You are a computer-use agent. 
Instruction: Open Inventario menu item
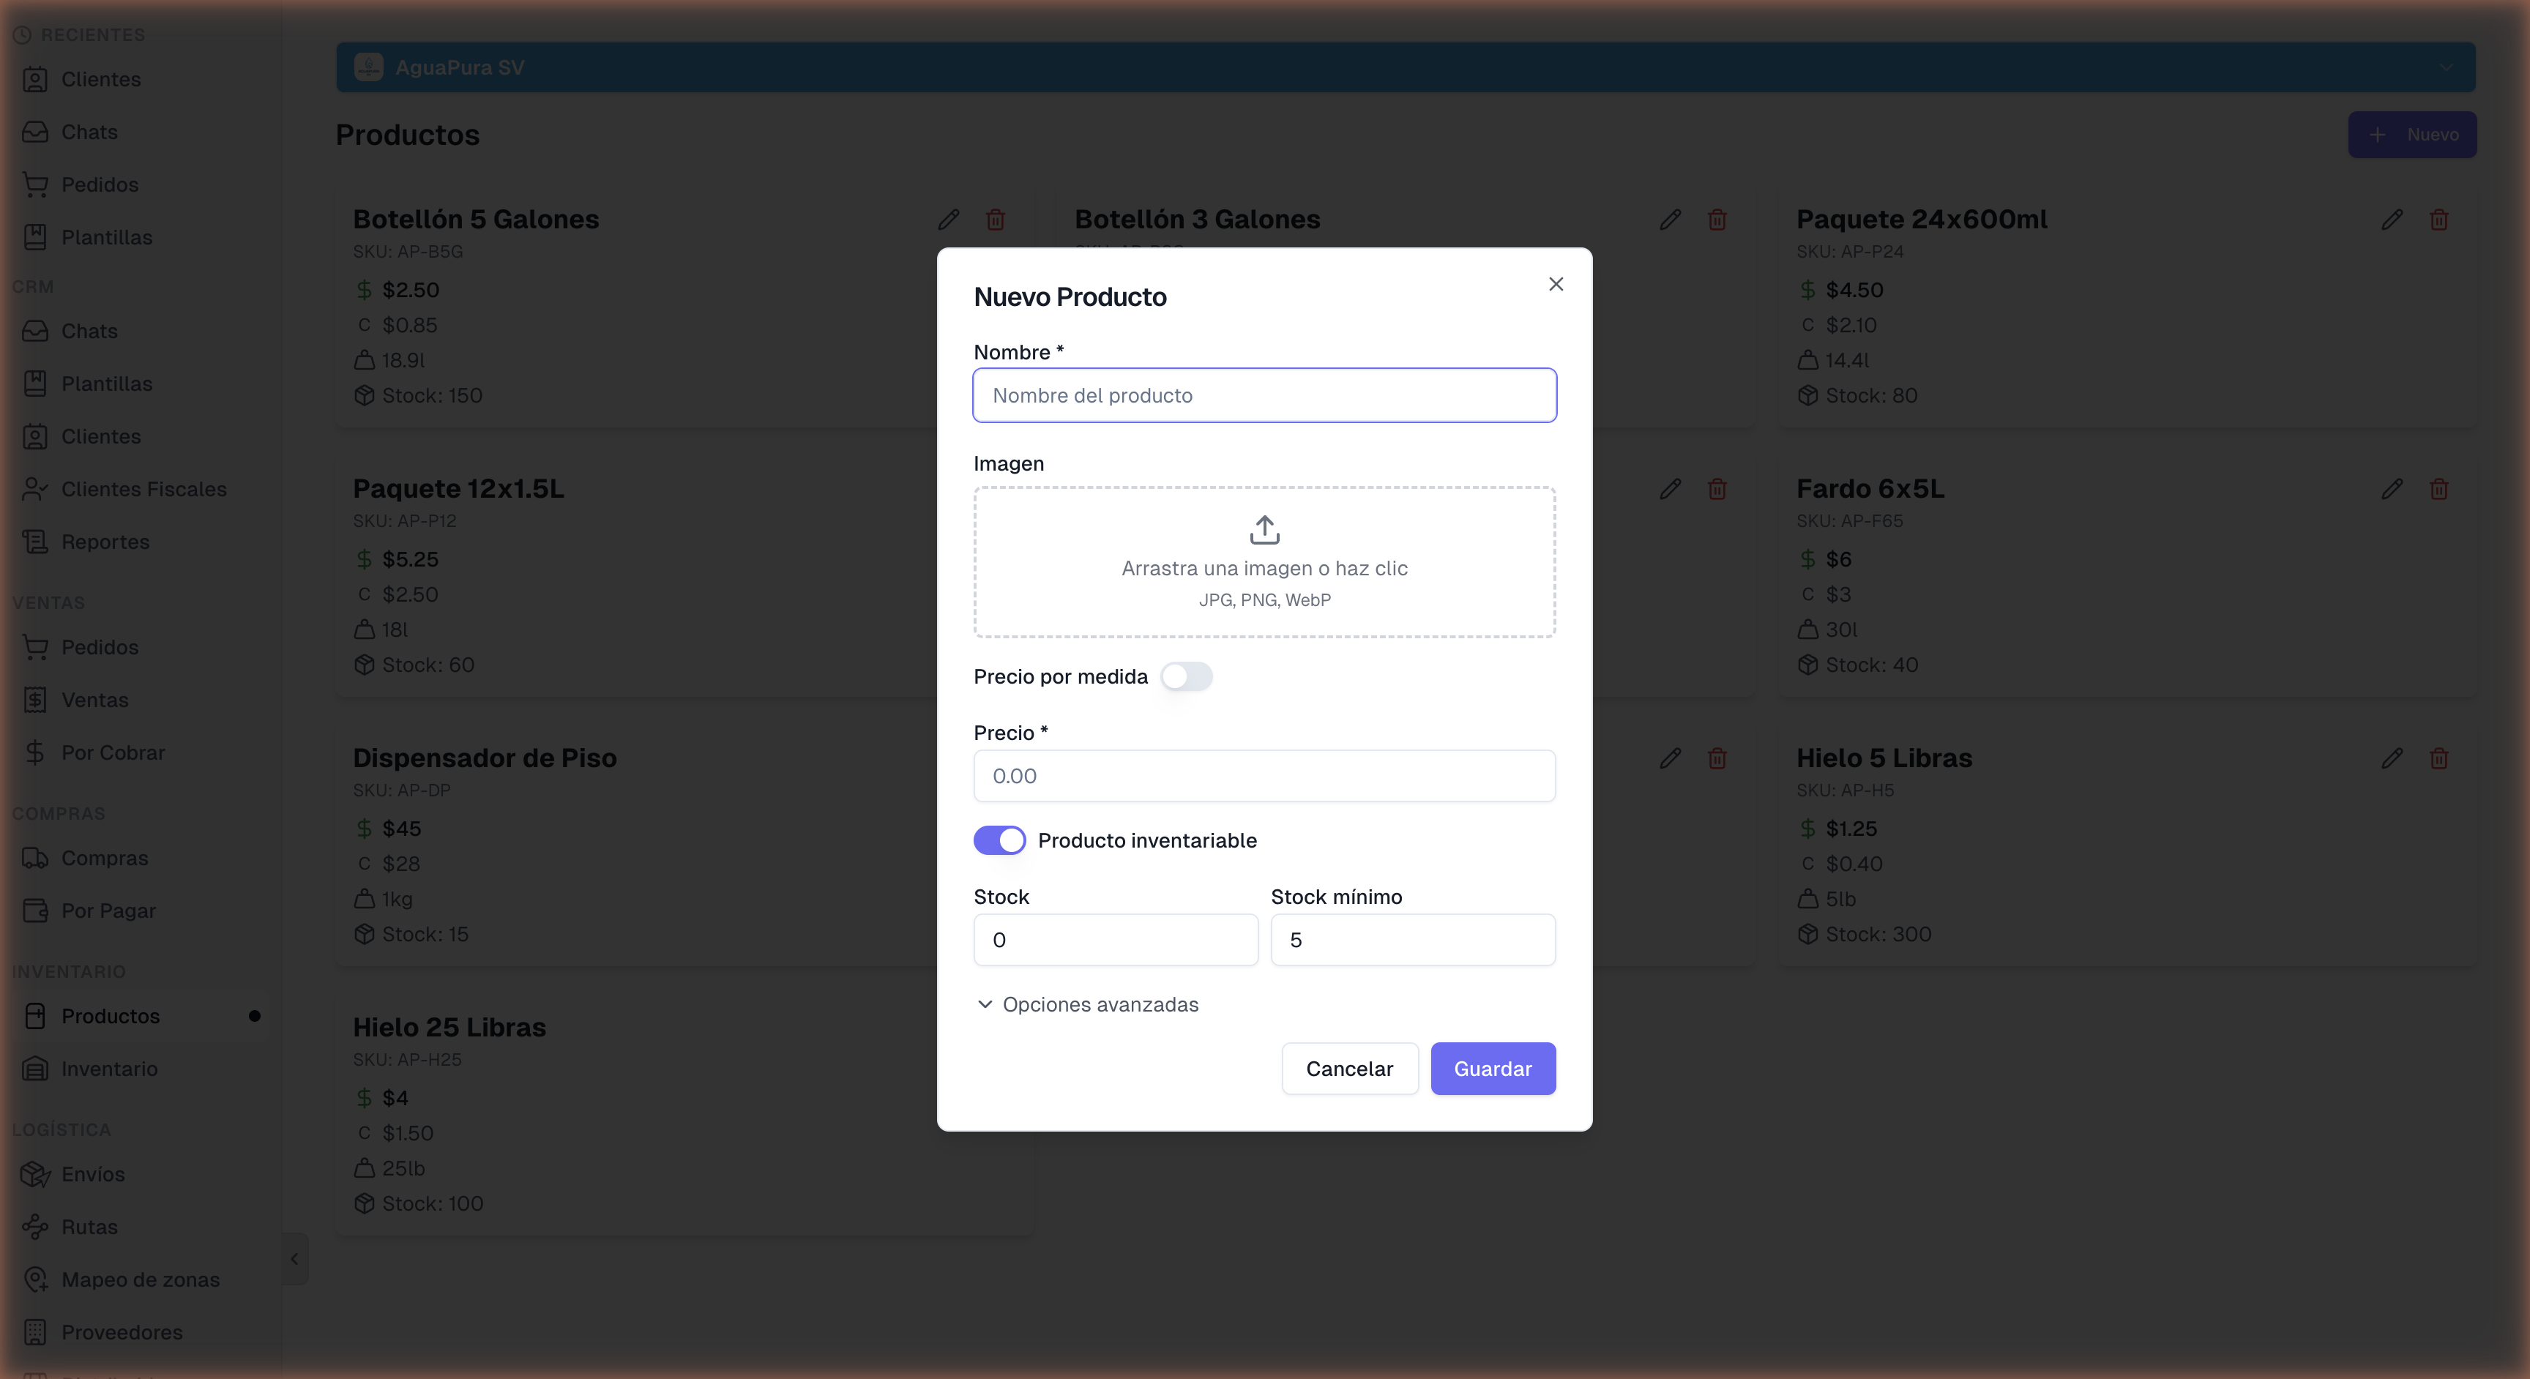click(x=109, y=1069)
